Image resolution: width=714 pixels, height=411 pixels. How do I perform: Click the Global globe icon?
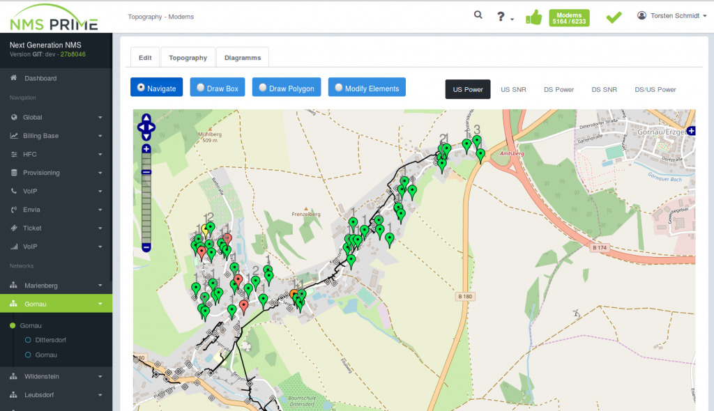(14, 117)
